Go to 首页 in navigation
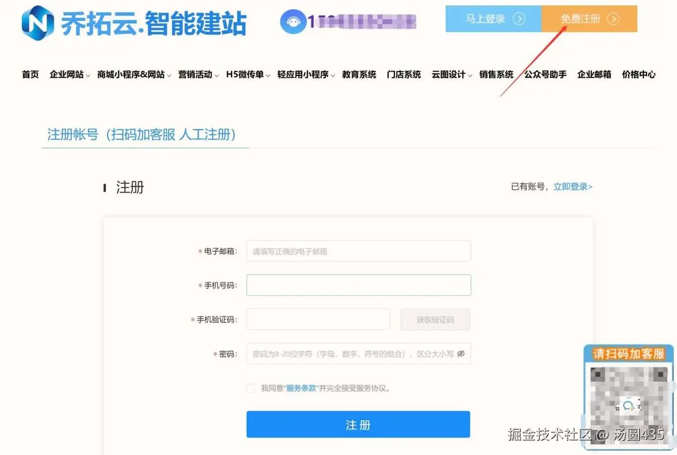 [x=30, y=74]
